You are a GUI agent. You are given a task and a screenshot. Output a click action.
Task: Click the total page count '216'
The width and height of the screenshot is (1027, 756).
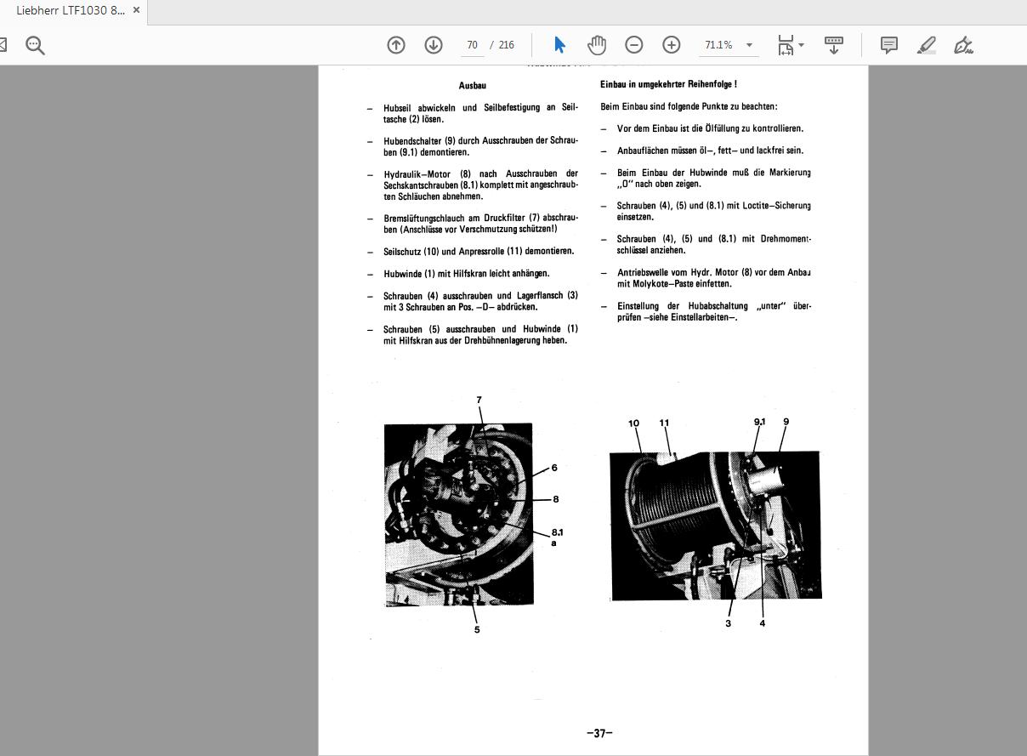(x=506, y=45)
